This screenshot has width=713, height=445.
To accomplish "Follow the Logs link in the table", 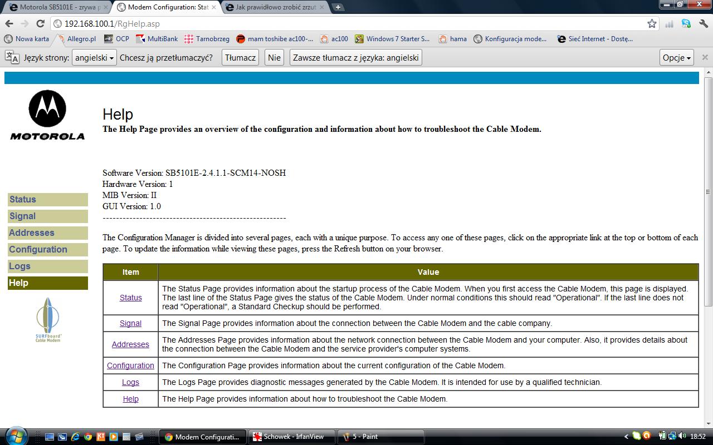I will [131, 382].
